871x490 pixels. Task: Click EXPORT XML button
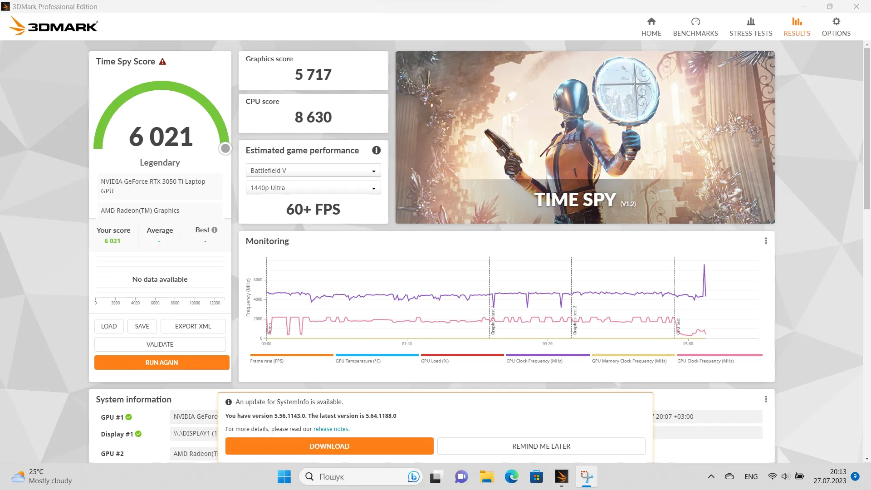[x=193, y=326]
